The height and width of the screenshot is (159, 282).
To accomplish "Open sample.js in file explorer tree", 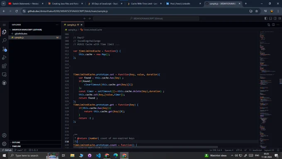I will click(35, 37).
